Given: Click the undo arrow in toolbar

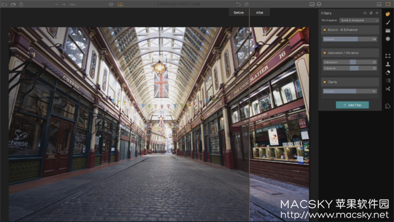Looking at the screenshot, I should (238, 4).
